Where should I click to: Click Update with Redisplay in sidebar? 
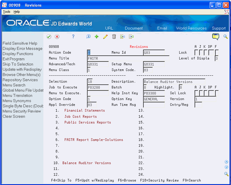click(22, 70)
